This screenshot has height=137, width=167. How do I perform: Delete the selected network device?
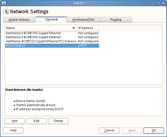point(58,121)
